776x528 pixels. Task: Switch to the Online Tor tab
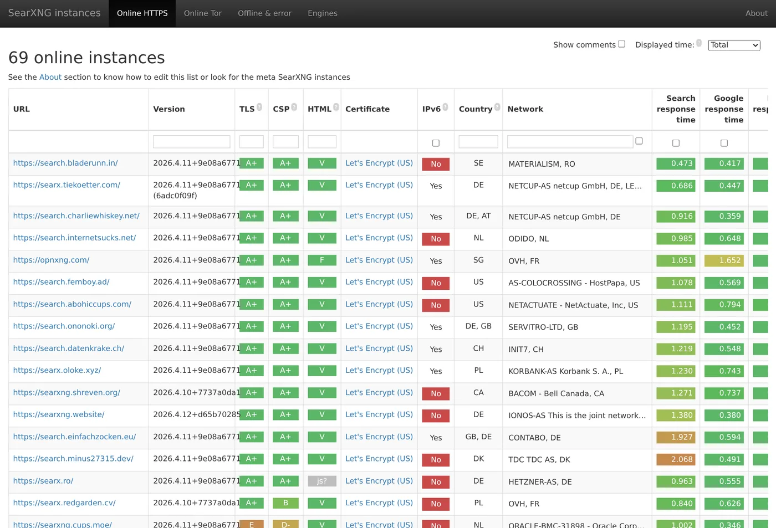[203, 13]
